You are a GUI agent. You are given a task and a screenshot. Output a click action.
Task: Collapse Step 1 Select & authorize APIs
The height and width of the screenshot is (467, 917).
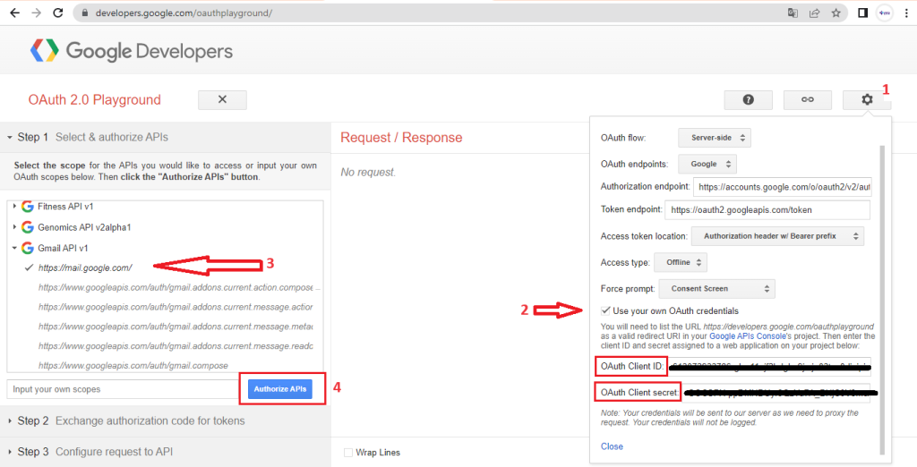pyautogui.click(x=166, y=138)
